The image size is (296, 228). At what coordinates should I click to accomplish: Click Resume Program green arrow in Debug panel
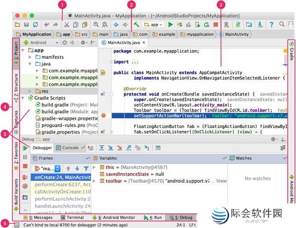coord(25,148)
